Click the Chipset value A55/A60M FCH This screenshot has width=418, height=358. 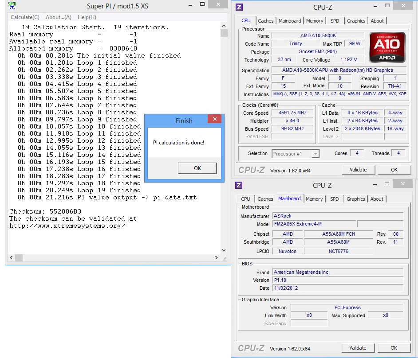[x=338, y=234]
